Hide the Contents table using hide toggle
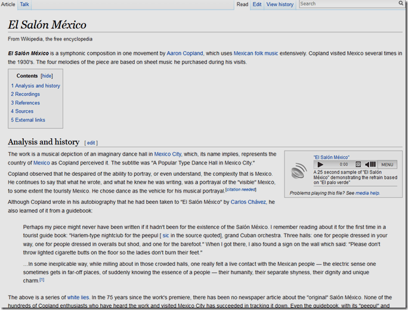The width and height of the screenshot is (408, 310). (x=47, y=76)
